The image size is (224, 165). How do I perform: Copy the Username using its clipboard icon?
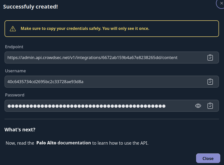click(x=210, y=81)
